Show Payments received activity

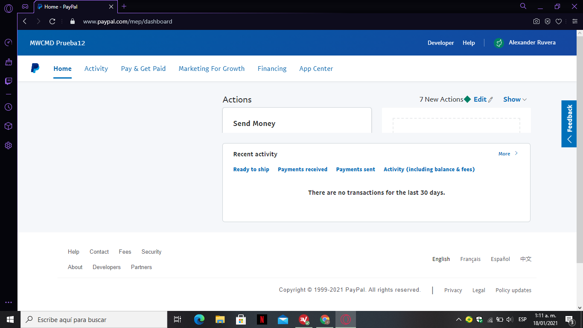(x=303, y=170)
